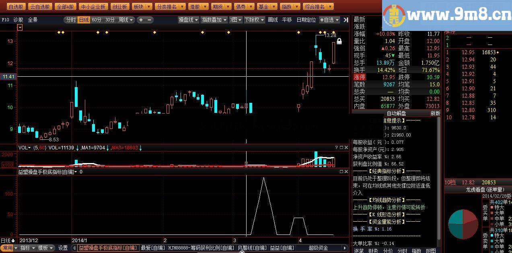512x253 pixels.
Task: Select the 风警线[自编] indicator tab
Action: [252, 248]
